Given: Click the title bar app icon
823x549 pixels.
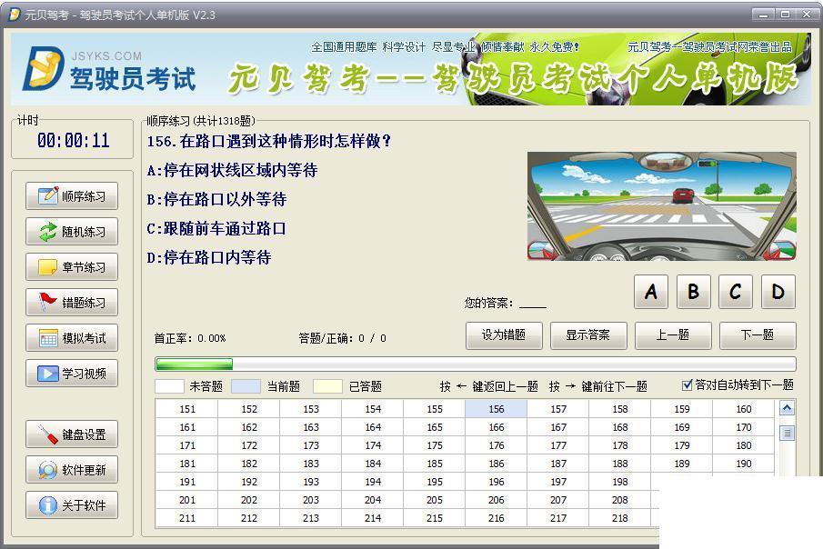Looking at the screenshot, I should pos(15,15).
